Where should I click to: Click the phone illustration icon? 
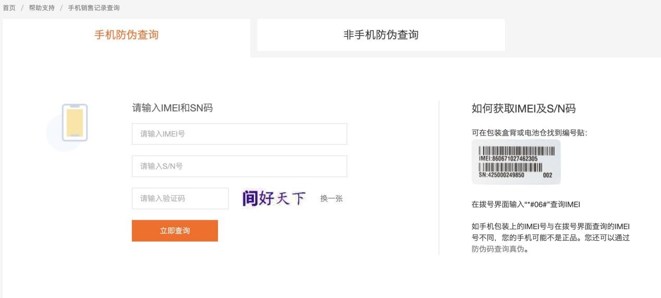click(75, 123)
